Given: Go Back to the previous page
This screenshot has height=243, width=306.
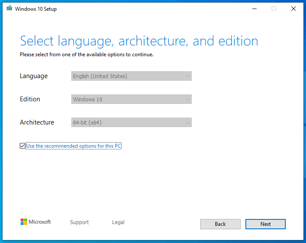Looking at the screenshot, I should pyautogui.click(x=220, y=224).
